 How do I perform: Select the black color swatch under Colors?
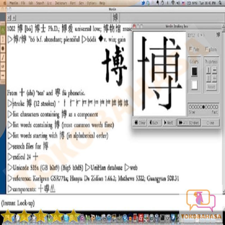point(194,72)
